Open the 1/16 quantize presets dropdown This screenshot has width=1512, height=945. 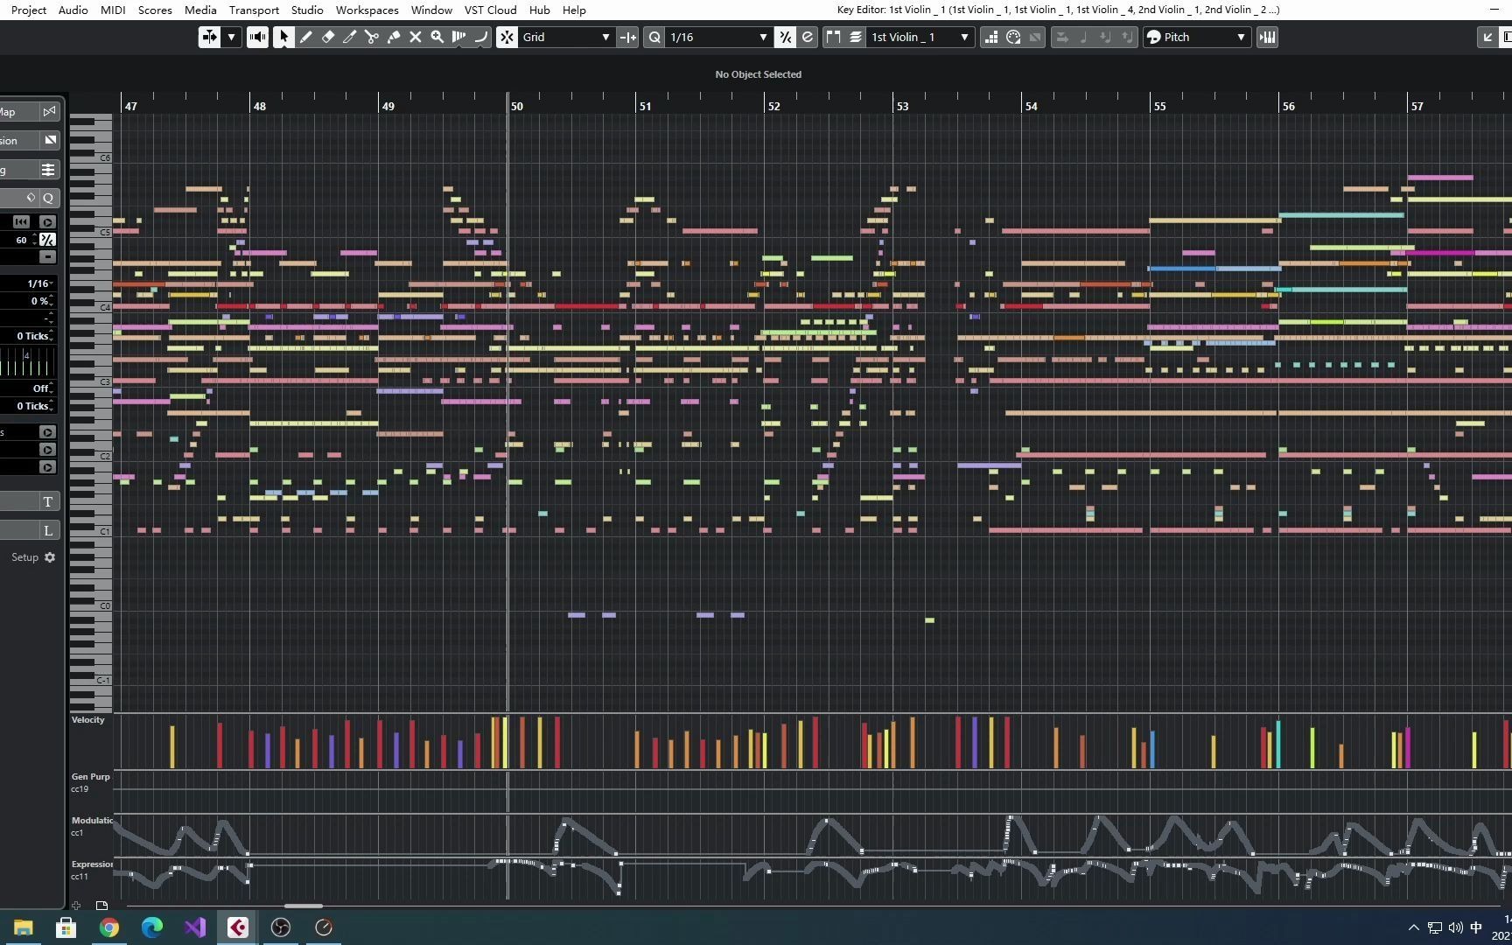[x=718, y=37]
